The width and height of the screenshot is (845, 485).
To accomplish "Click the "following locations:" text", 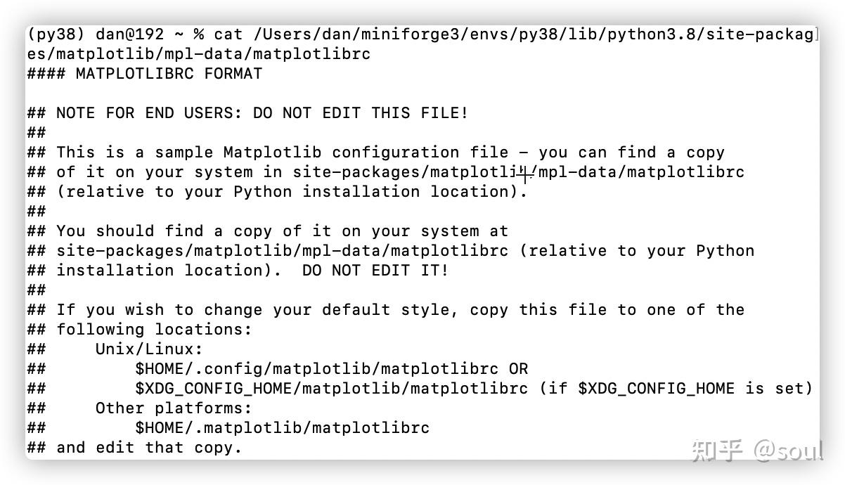I will 153,329.
